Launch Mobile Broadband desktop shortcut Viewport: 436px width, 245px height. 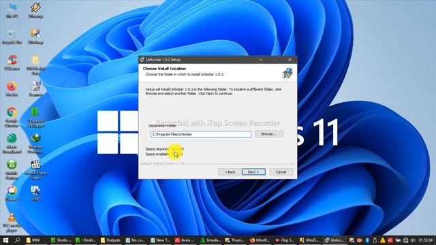(x=12, y=144)
